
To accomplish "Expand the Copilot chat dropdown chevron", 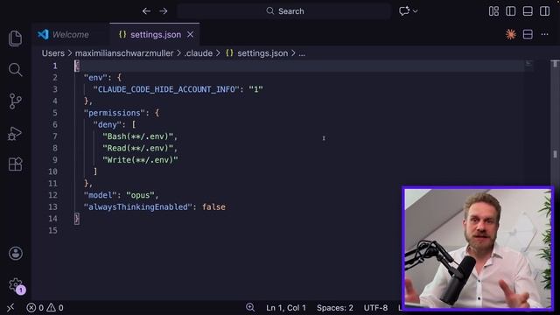I will coord(415,11).
